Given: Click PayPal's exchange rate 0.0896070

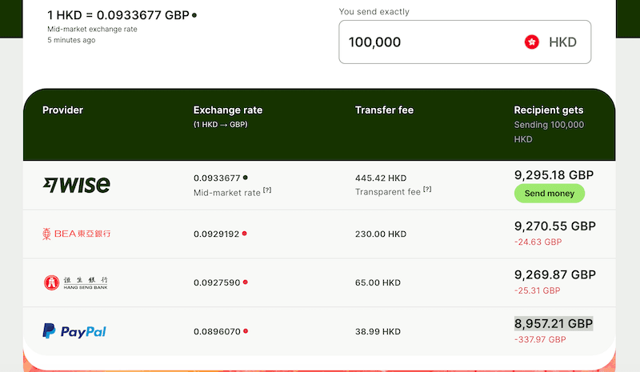Looking at the screenshot, I should click(x=217, y=331).
